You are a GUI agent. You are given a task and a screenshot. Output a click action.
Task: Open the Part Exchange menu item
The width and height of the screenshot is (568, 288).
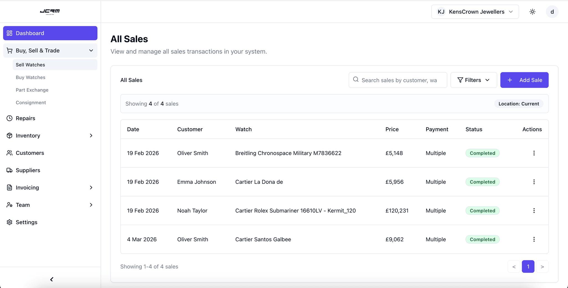[32, 90]
